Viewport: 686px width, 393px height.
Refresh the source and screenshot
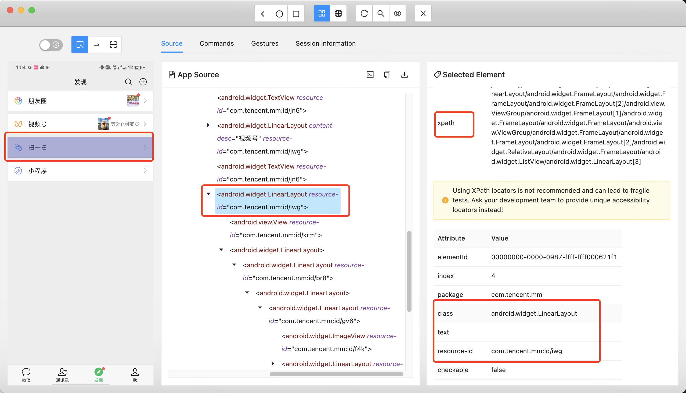(364, 13)
